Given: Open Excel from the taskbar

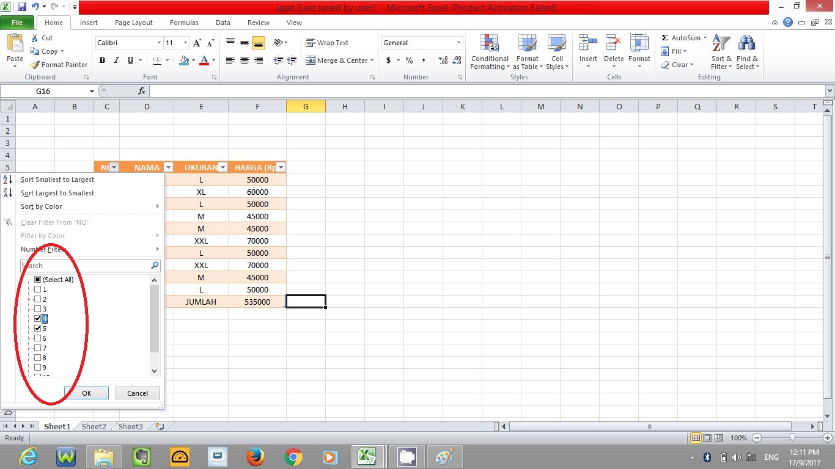Looking at the screenshot, I should [x=367, y=456].
